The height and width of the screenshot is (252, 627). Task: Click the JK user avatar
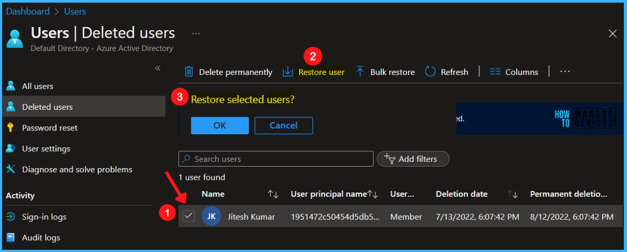212,216
